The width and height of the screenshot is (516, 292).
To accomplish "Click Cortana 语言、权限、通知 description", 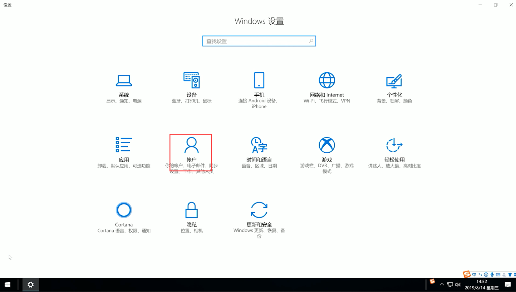I will point(124,231).
